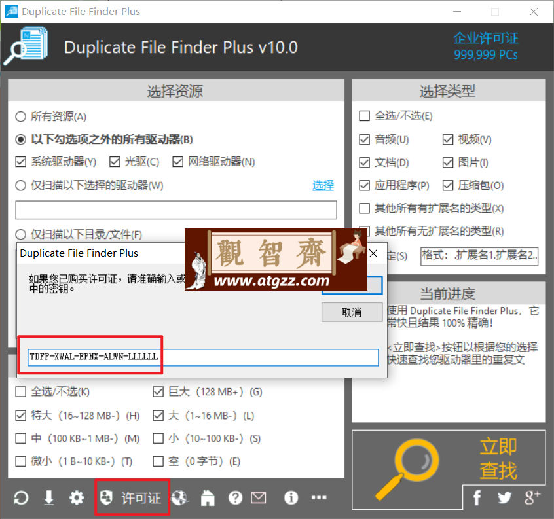Close the Duplicate File Finder Plus window

pos(534,12)
